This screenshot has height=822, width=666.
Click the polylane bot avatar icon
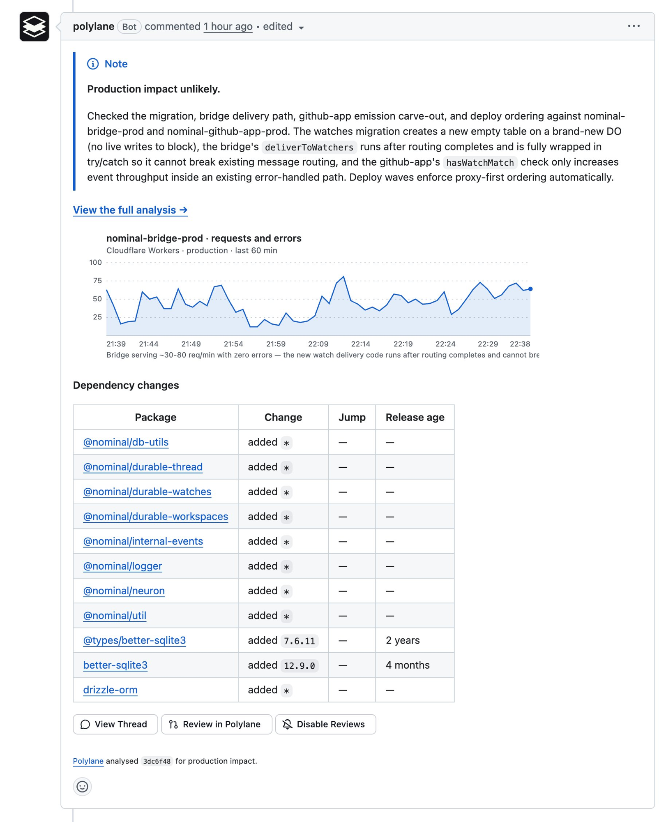coord(34,27)
